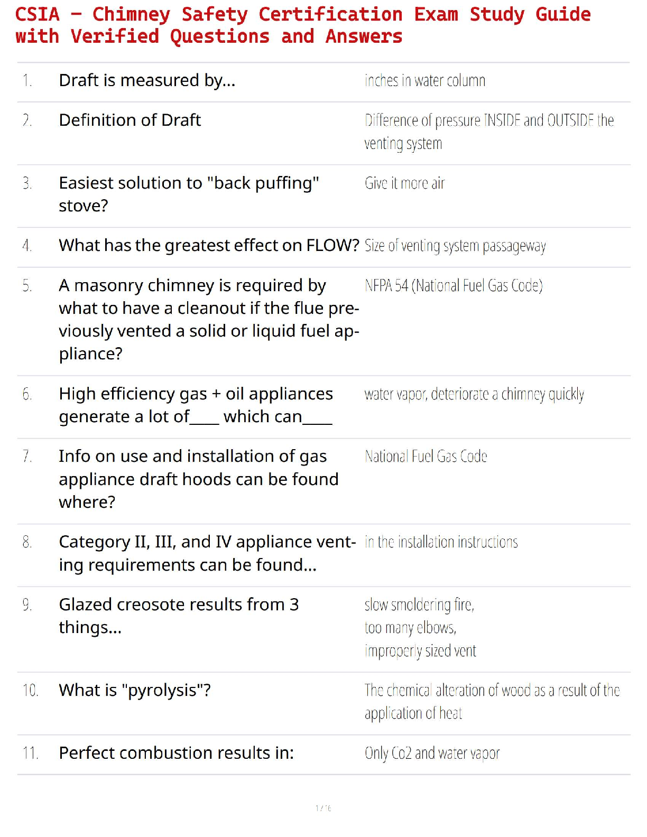Select the answer "Give it more air"
This screenshot has height=837, width=647.
(x=405, y=183)
